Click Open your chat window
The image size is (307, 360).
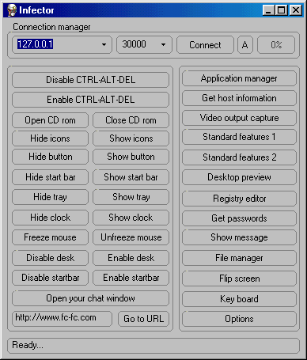90,298
